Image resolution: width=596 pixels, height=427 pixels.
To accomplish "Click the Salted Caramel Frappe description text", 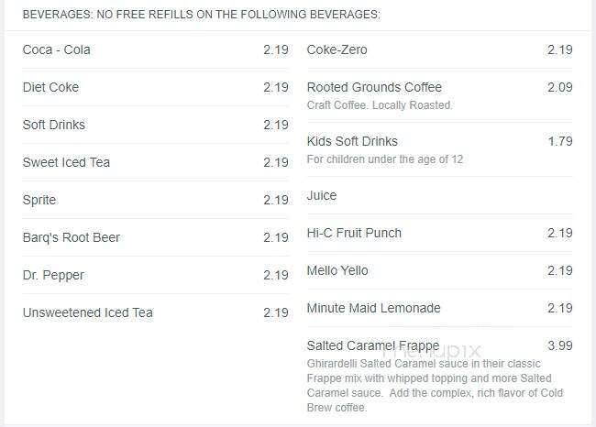I will point(435,386).
